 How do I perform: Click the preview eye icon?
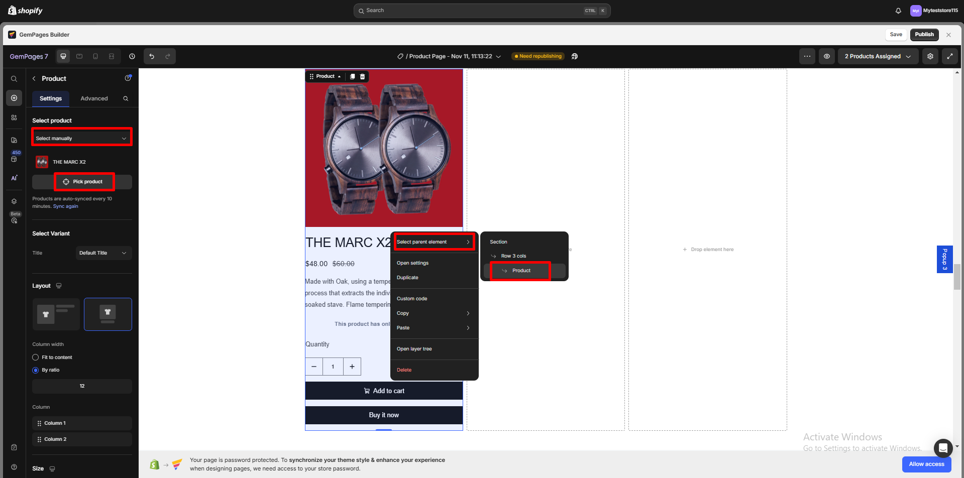pyautogui.click(x=826, y=56)
